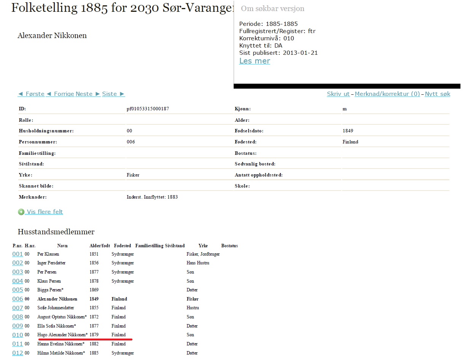The height and width of the screenshot is (361, 473).
Task: Expand more fields via Vis flere felt
Action: point(45,212)
